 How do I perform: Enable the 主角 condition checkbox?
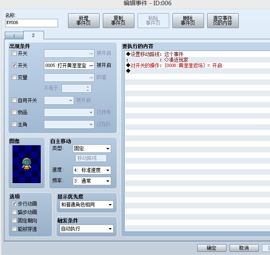[14, 124]
